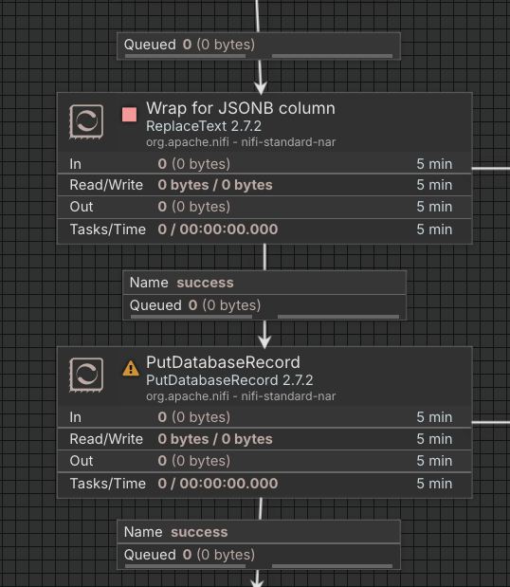Image resolution: width=510 pixels, height=587 pixels.
Task: Select the PutDatabaseRecord processor title
Action: point(223,362)
